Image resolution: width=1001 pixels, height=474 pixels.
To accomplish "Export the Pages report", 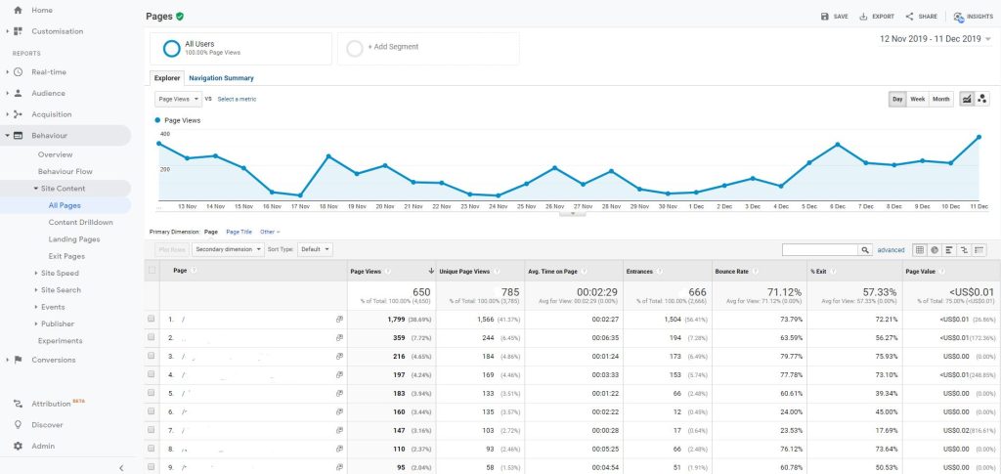I will 877,17.
